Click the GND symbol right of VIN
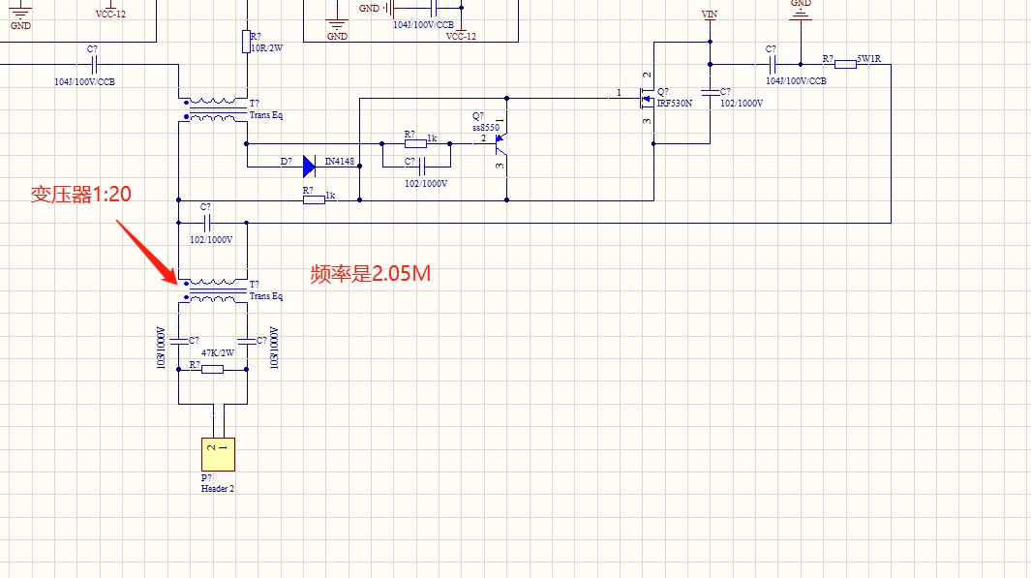The height and width of the screenshot is (578, 1031). click(x=801, y=8)
